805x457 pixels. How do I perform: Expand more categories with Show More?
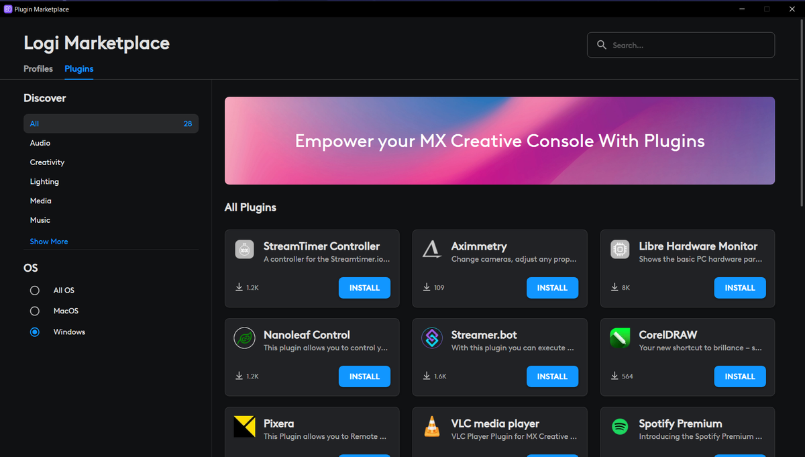point(48,241)
